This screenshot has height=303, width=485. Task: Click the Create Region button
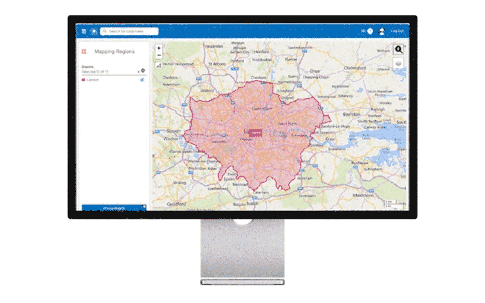pyautogui.click(x=114, y=208)
